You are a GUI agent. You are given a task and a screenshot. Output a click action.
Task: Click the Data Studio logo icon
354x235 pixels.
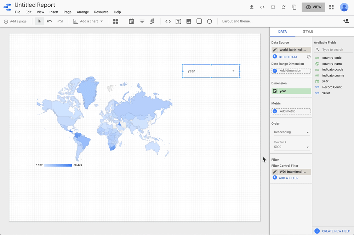pyautogui.click(x=7, y=7)
